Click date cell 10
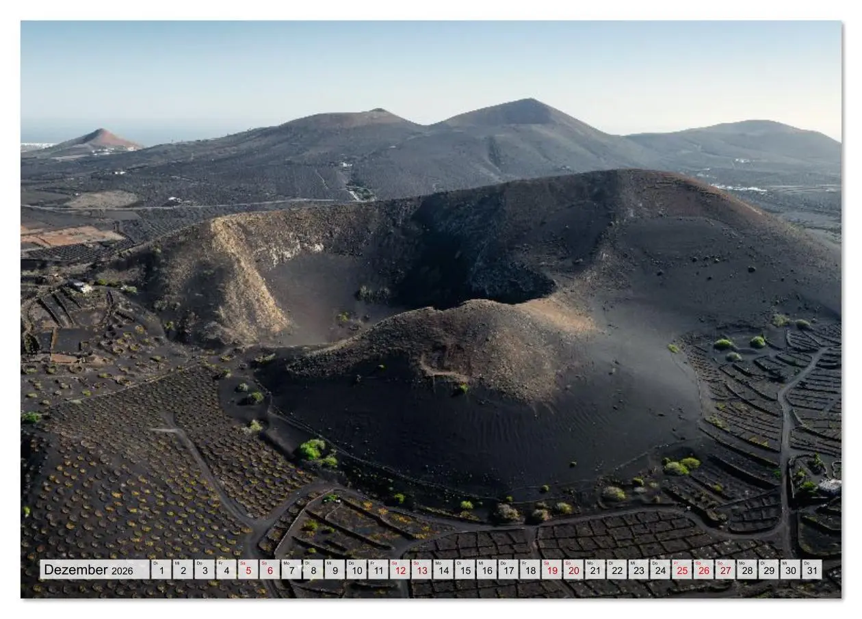 coord(356,570)
